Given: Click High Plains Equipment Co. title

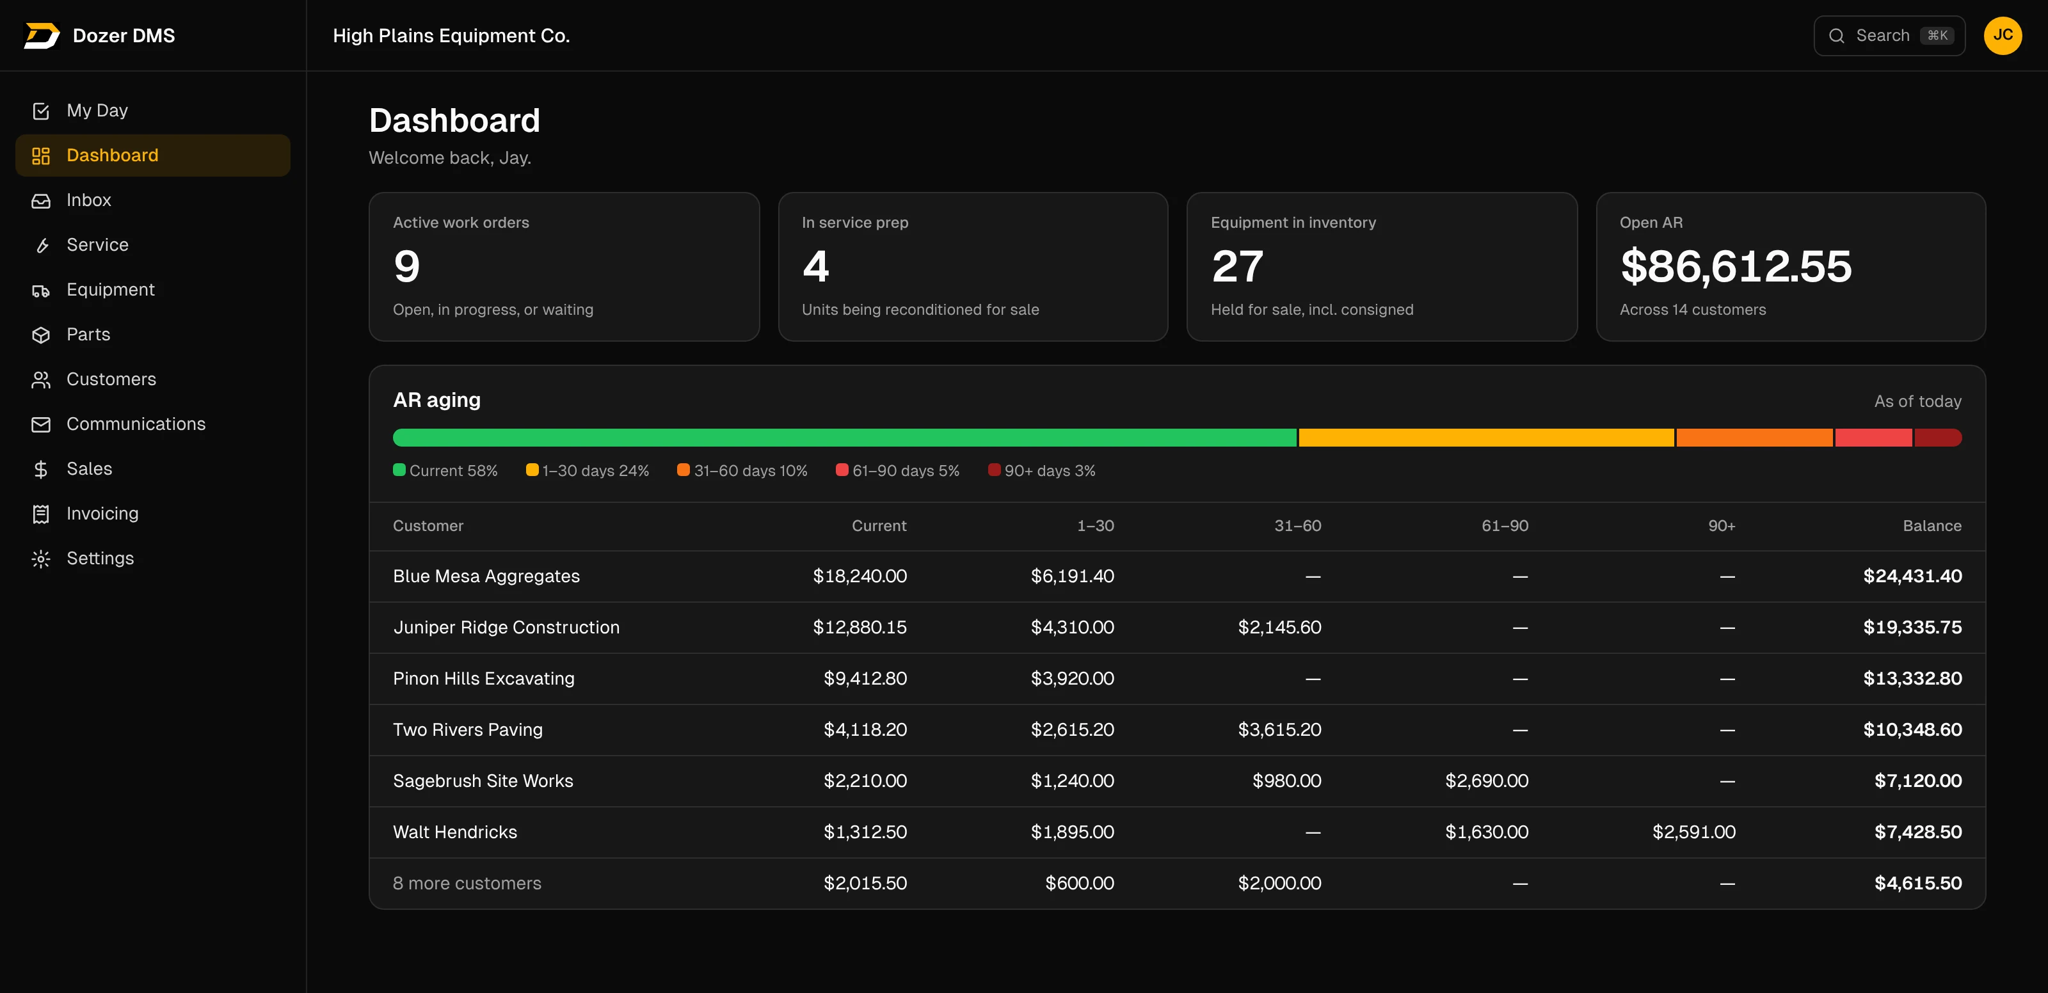Looking at the screenshot, I should pyautogui.click(x=451, y=36).
